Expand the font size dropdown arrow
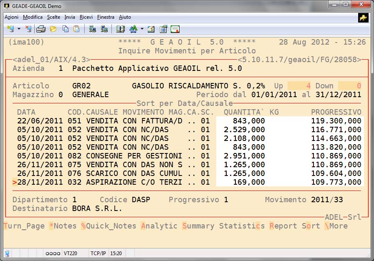This screenshot has height=261, width=374. 142,29
